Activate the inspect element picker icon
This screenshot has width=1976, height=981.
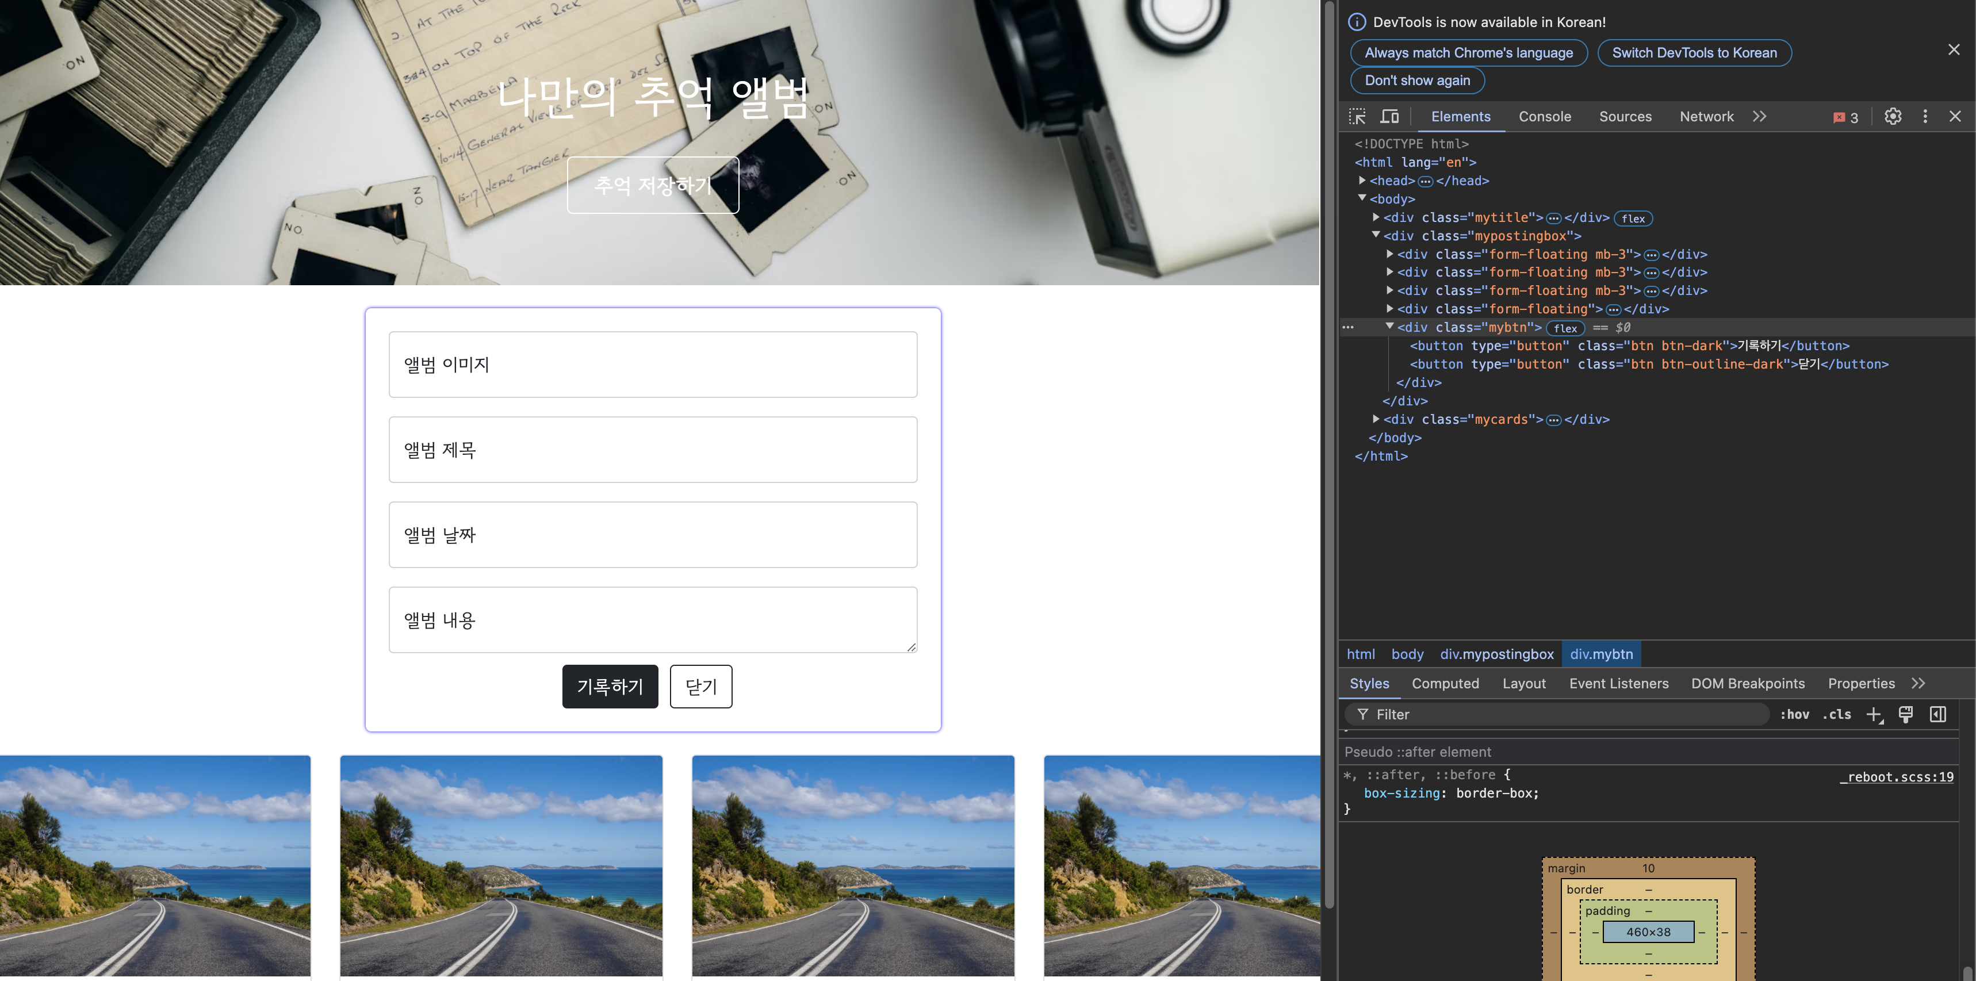click(x=1357, y=117)
